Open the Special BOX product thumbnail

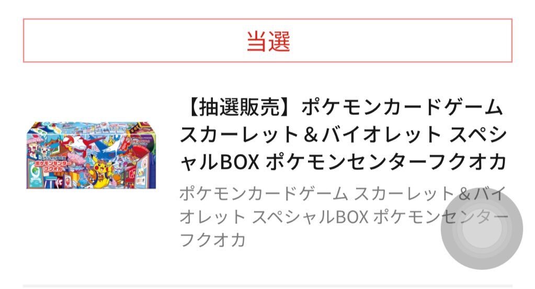click(x=91, y=155)
